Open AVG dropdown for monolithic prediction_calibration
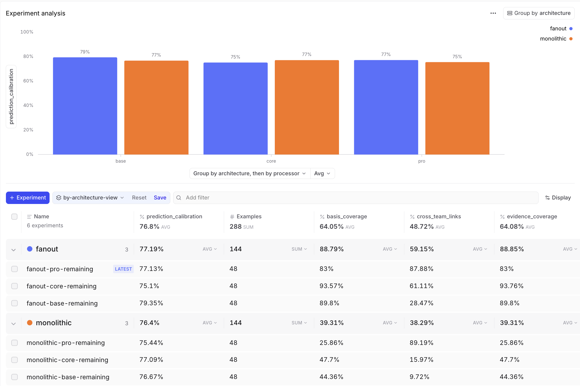Viewport: 580px width, 386px height. [x=210, y=323]
